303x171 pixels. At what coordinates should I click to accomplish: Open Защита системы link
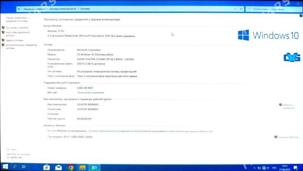14,40
